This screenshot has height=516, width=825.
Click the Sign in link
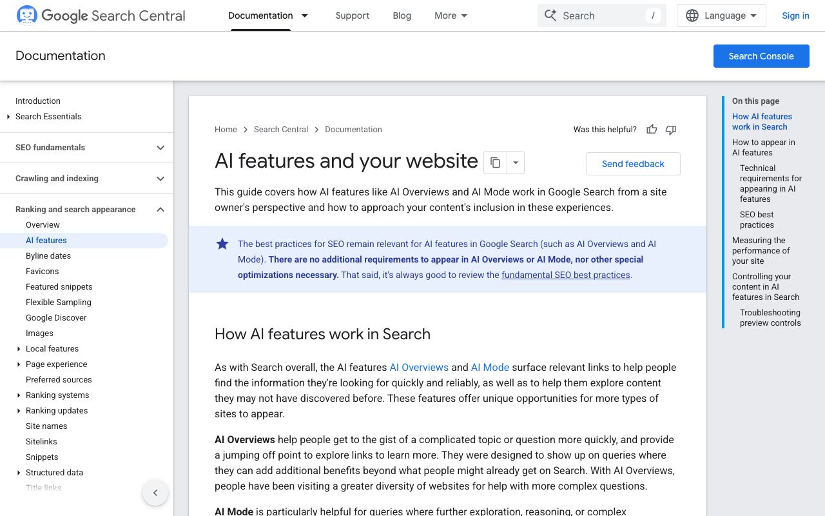795,15
